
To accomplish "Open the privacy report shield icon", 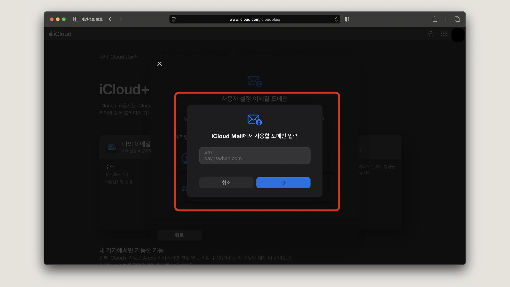I will pyautogui.click(x=347, y=19).
